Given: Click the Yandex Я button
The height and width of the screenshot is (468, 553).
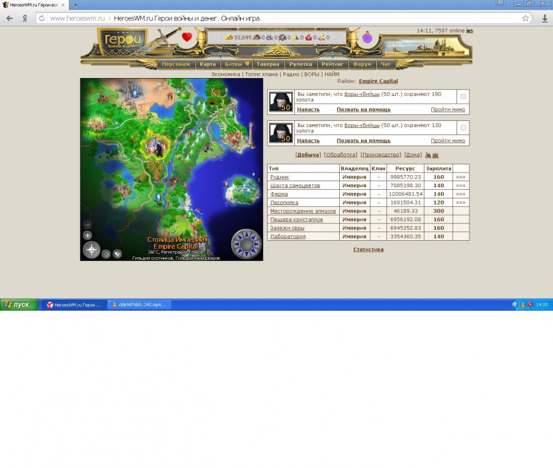Looking at the screenshot, I should 25,18.
